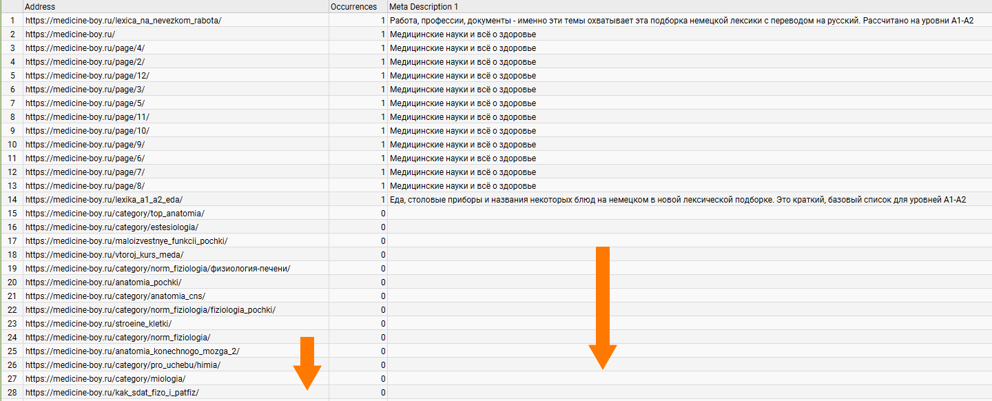Select the meta description starting with Еда, столовые приборы
Image resolution: width=992 pixels, height=401 pixels.
pyautogui.click(x=690, y=200)
